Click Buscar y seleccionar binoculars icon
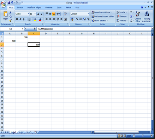The height and width of the screenshot is (139, 155). 147,14
